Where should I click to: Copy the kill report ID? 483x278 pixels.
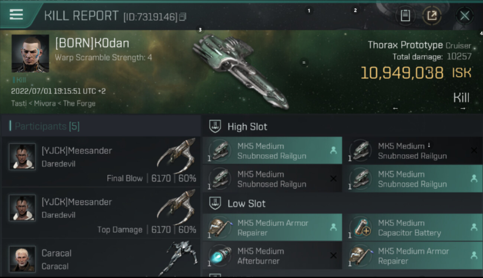click(x=182, y=17)
